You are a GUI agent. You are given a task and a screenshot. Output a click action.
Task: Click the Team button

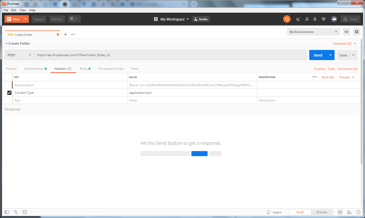click(351, 19)
